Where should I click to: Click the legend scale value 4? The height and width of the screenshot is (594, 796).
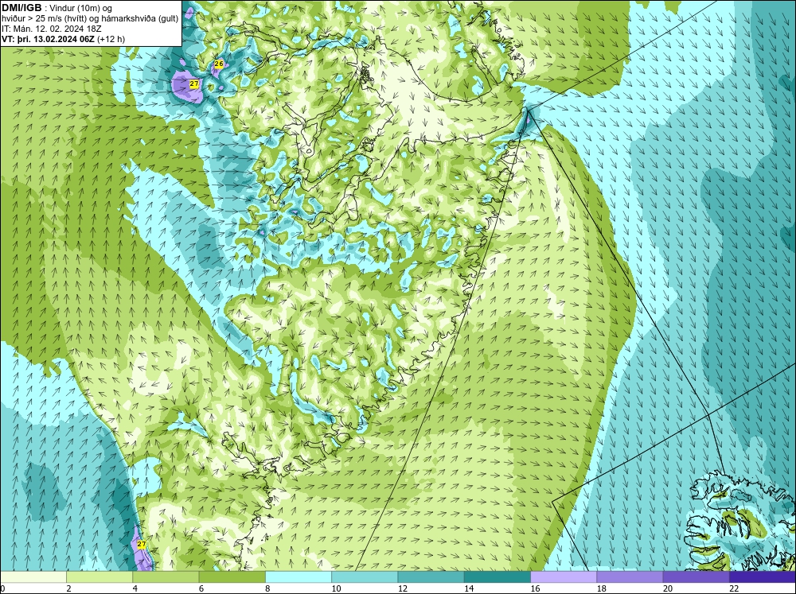pos(135,588)
